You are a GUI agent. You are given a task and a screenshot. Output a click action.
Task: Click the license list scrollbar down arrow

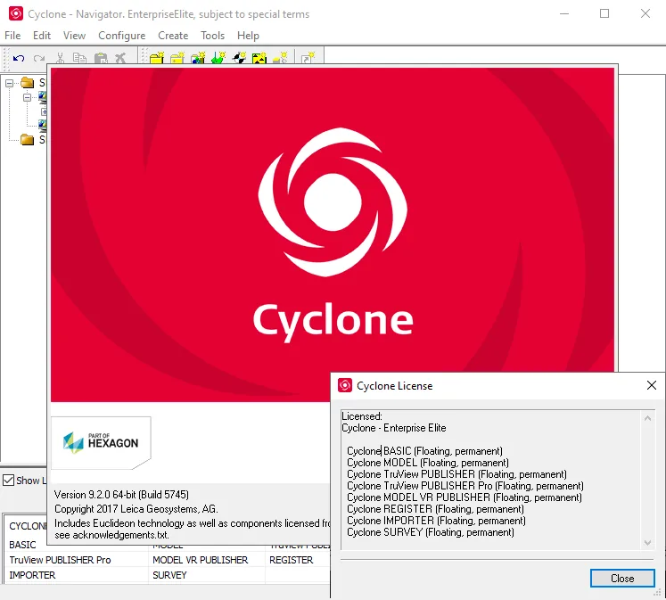(647, 543)
